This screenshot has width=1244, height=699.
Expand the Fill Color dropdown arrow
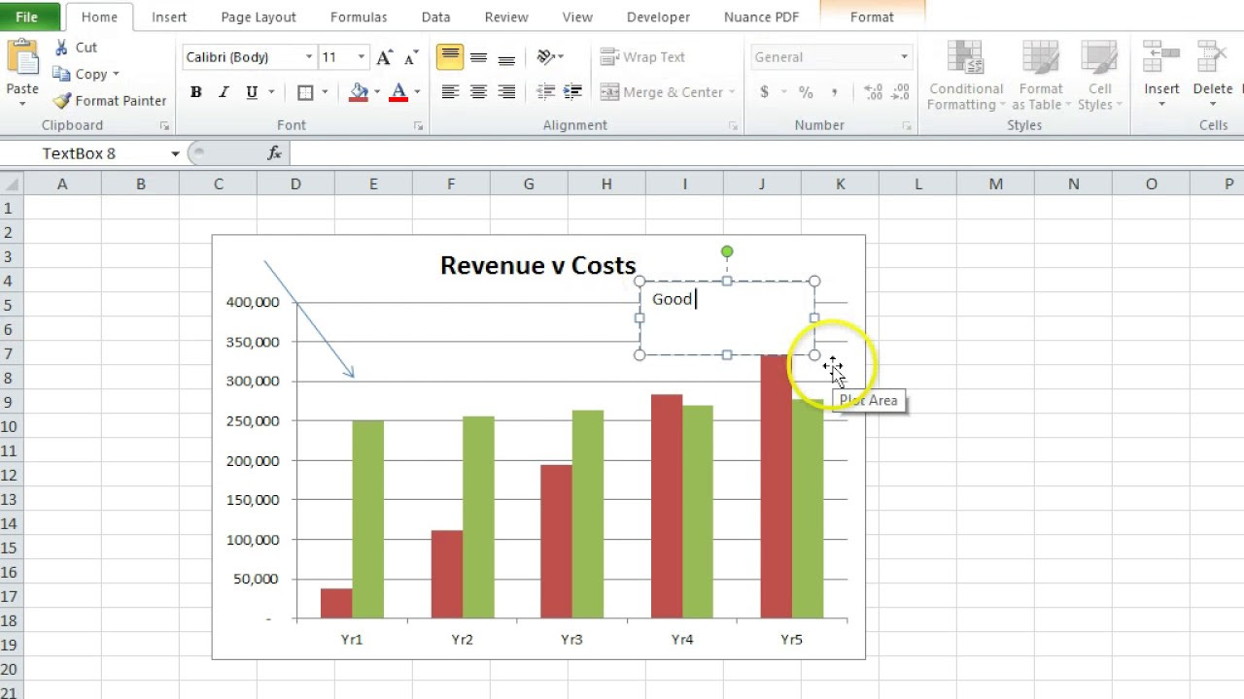pyautogui.click(x=376, y=92)
